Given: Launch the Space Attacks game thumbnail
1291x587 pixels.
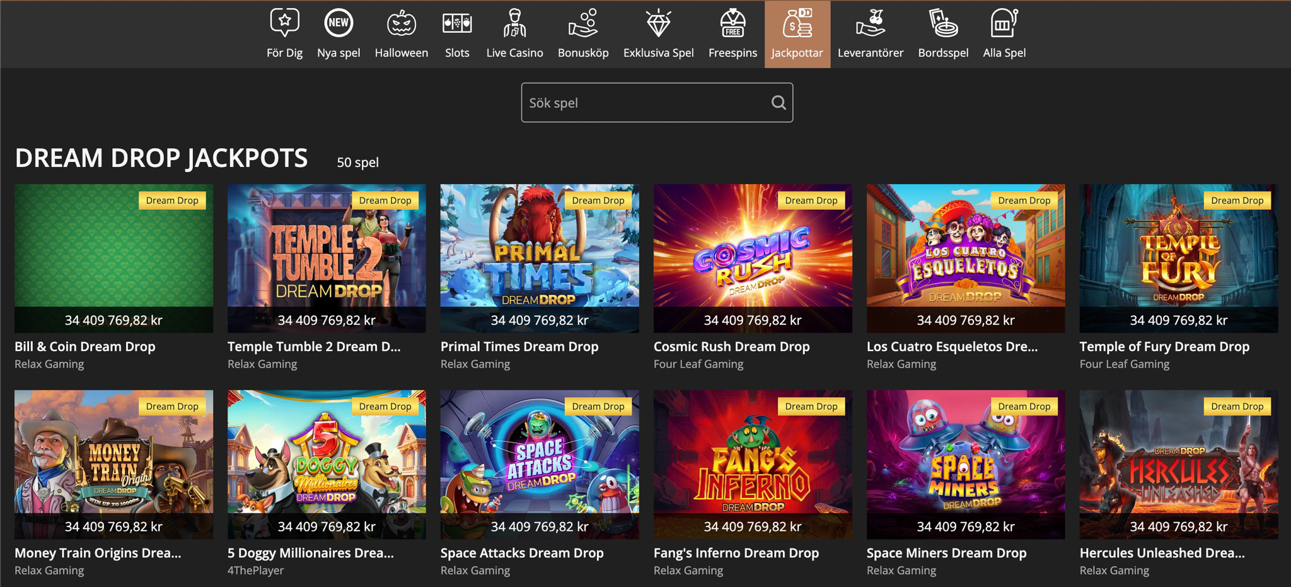Looking at the screenshot, I should click(540, 464).
